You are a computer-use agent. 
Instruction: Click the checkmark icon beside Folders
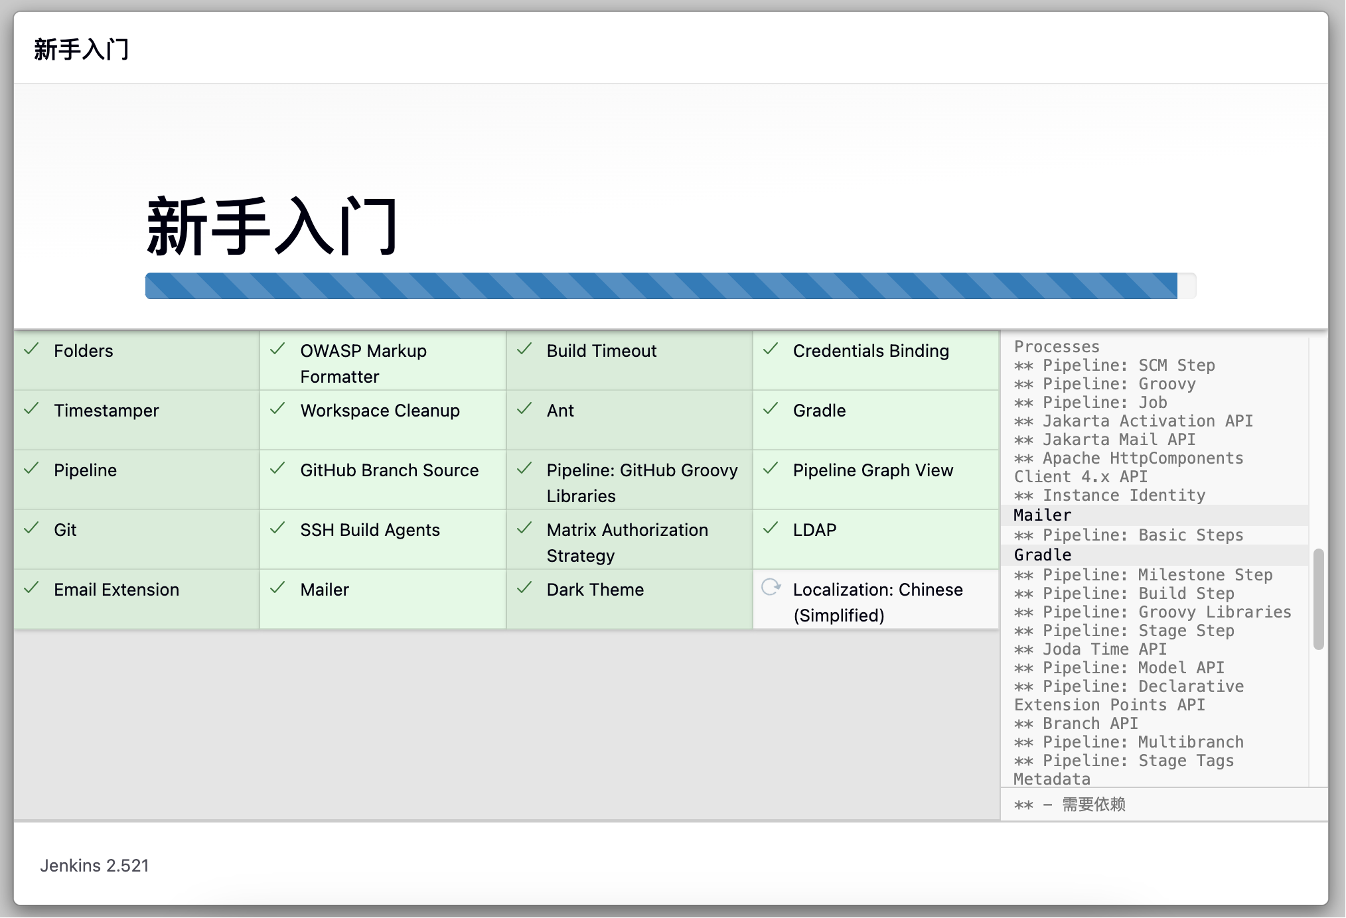(x=31, y=349)
